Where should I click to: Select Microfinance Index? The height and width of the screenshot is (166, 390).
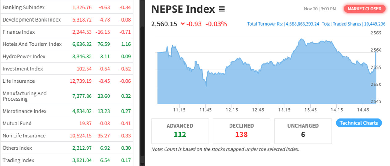(25, 111)
